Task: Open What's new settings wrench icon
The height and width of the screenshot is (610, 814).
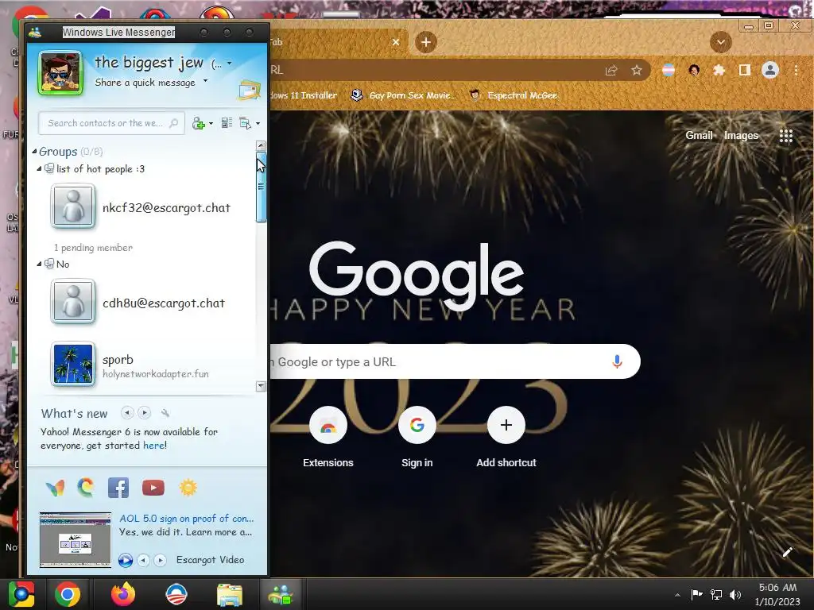Action: tap(165, 413)
